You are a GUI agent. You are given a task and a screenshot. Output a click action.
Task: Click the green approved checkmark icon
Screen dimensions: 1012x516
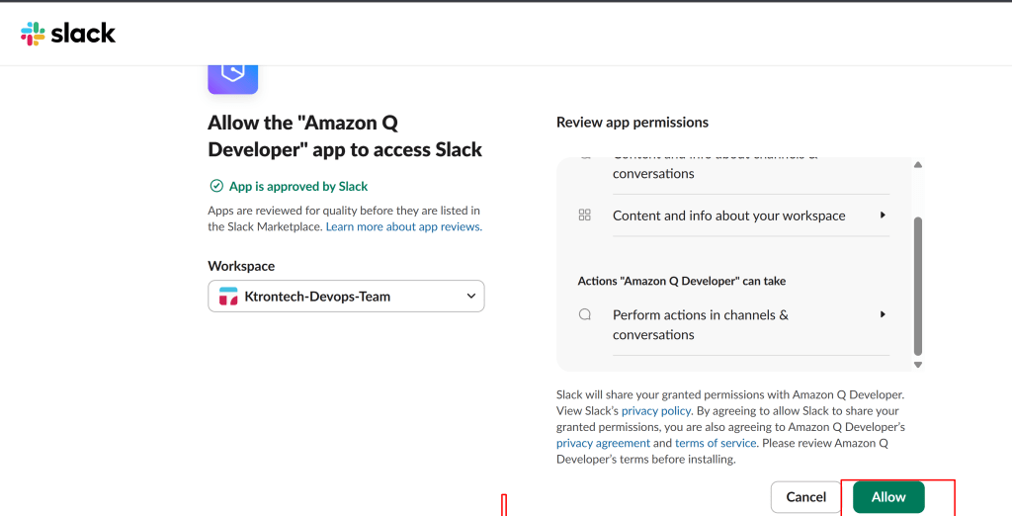click(216, 186)
